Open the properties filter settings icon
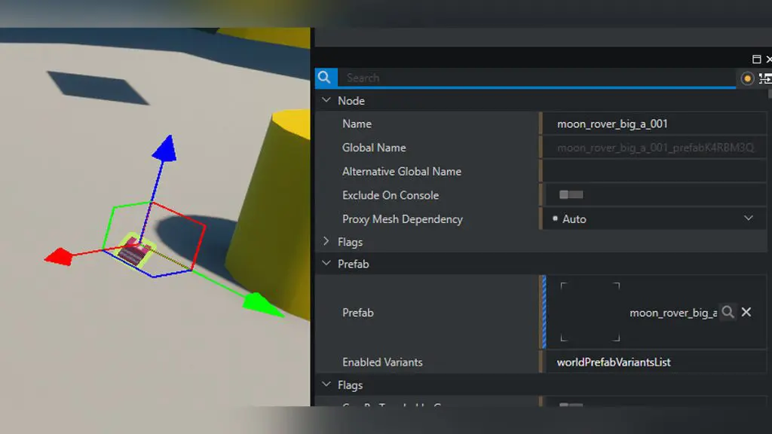This screenshot has width=772, height=434. (x=765, y=78)
